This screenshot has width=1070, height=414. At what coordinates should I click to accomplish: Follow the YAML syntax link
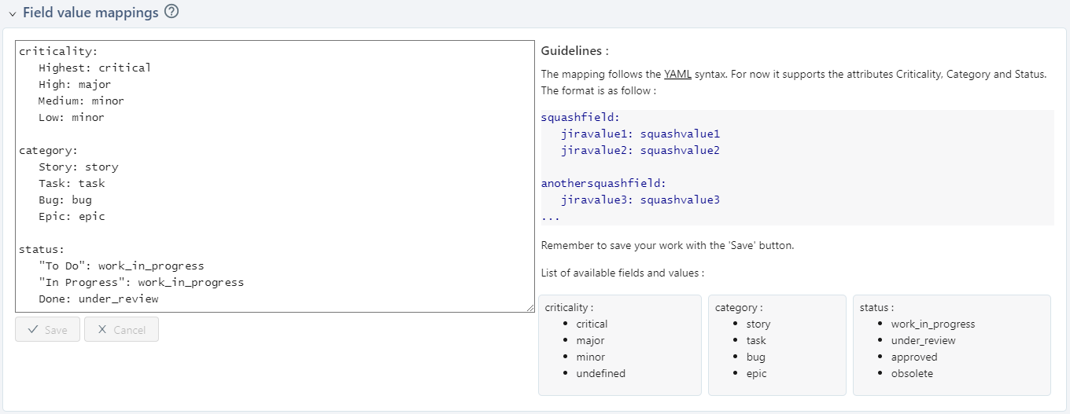point(677,75)
